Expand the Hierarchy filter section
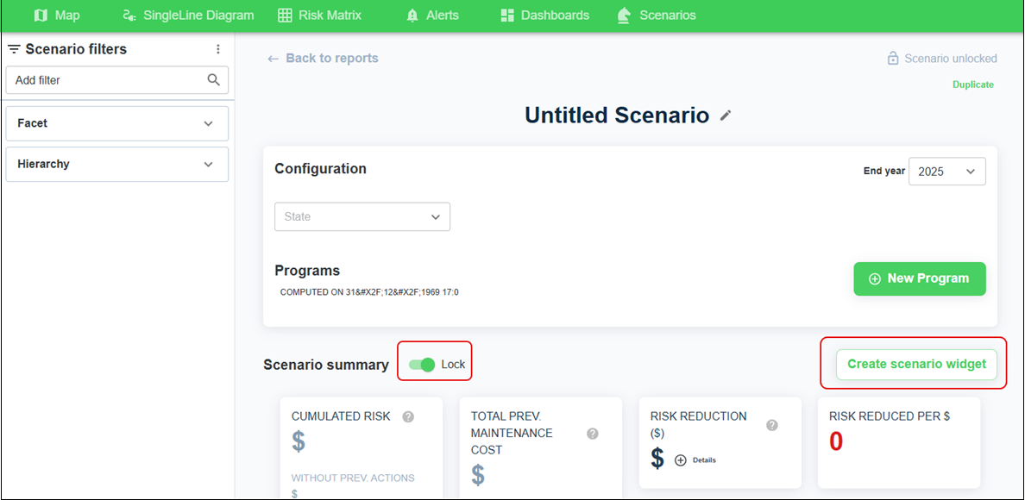Viewport: 1025px width, 500px height. (x=117, y=164)
